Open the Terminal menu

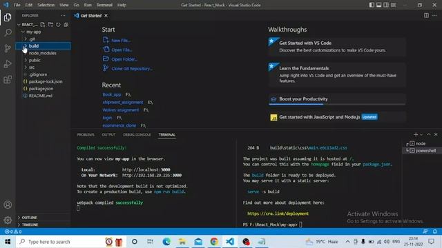pyautogui.click(x=104, y=5)
